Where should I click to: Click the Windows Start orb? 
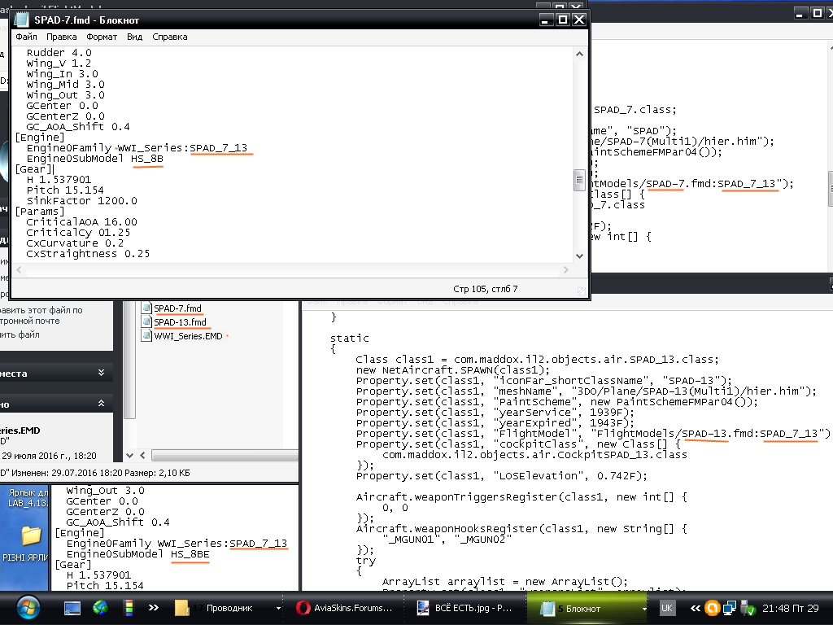(x=28, y=608)
